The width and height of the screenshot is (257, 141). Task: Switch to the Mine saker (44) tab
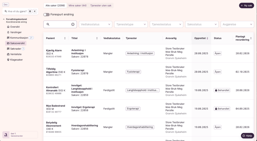[78, 6]
